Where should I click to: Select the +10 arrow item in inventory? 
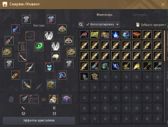(x=84, y=34)
